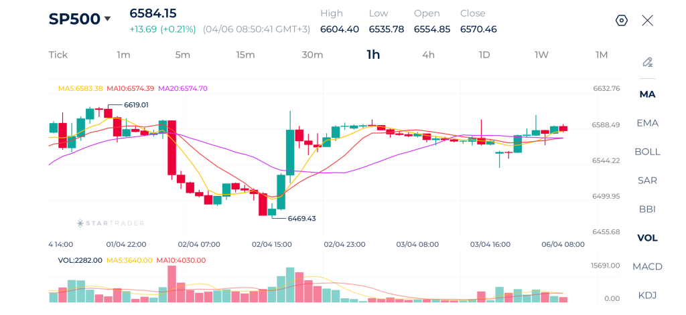Switch to the Tick timeframe

(x=58, y=55)
